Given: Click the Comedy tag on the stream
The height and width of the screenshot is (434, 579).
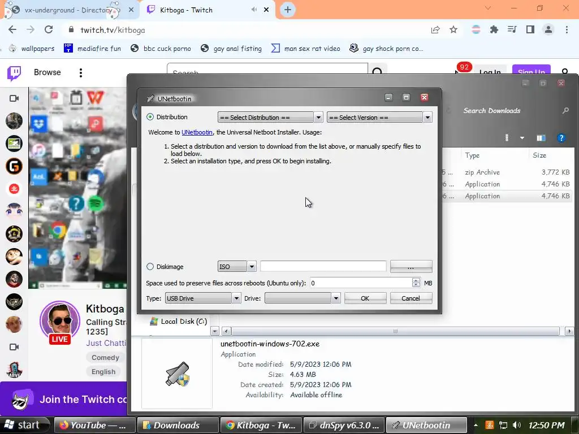Looking at the screenshot, I should (x=105, y=358).
